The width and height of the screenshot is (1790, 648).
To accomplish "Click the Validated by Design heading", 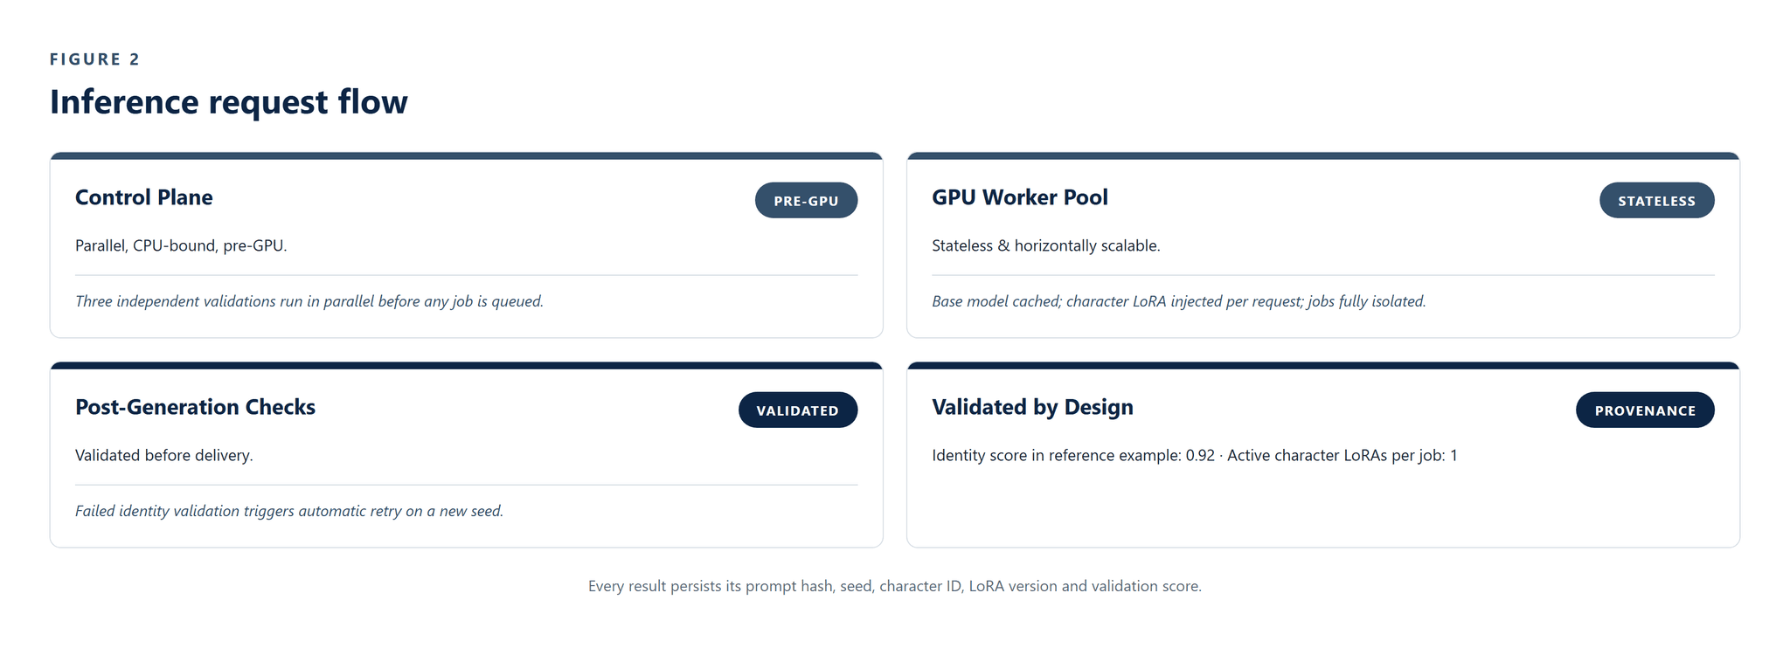I will (x=1032, y=407).
